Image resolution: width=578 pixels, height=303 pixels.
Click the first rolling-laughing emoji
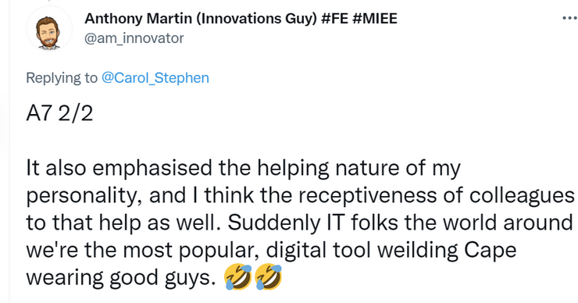[238, 276]
